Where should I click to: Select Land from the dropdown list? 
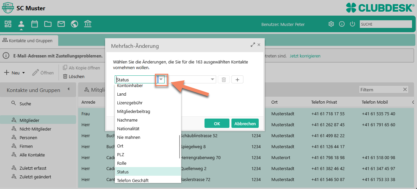[x=148, y=94]
